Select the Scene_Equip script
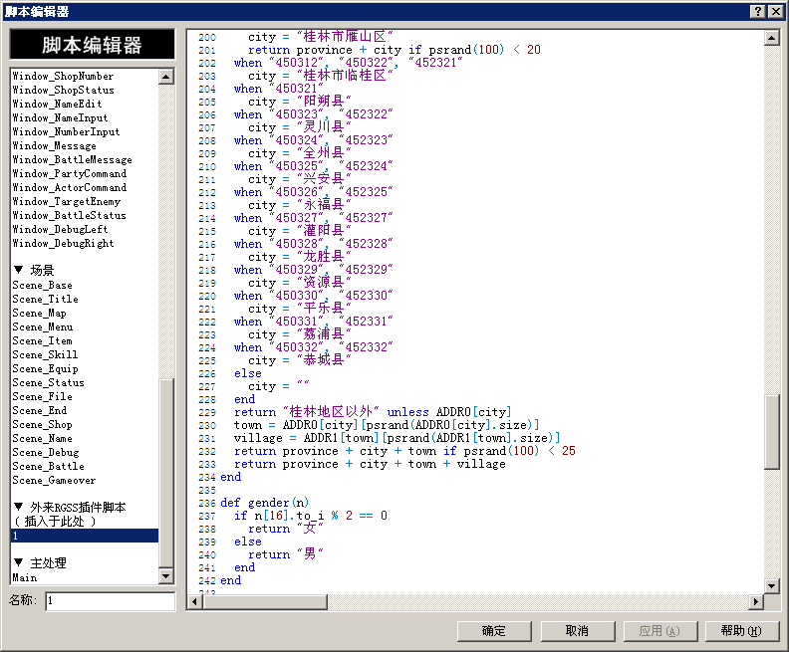The image size is (789, 652). (85, 369)
